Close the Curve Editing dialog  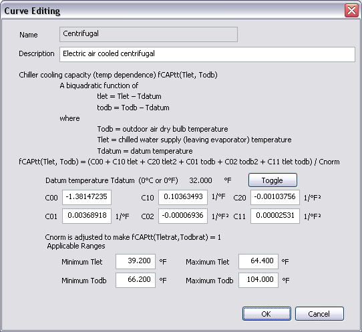coord(351,11)
